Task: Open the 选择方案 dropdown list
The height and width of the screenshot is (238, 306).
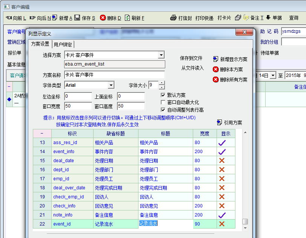Action: 161,55
